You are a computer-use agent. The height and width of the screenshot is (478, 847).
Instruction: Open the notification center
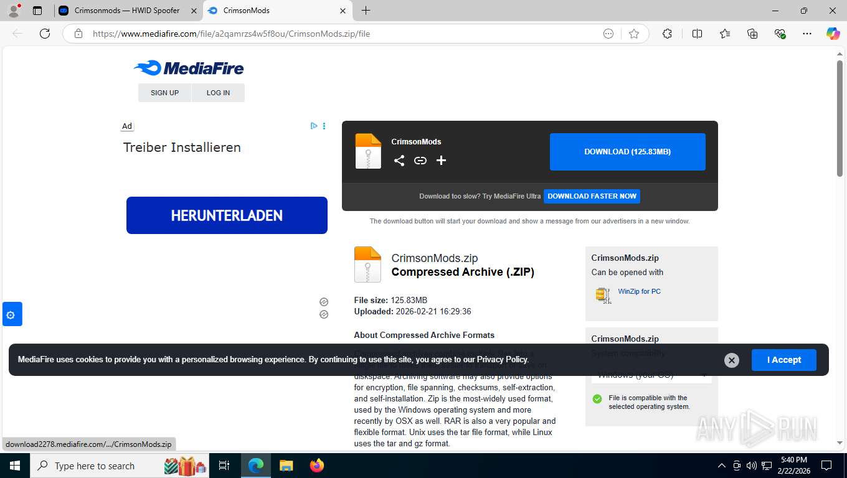pyautogui.click(x=826, y=466)
